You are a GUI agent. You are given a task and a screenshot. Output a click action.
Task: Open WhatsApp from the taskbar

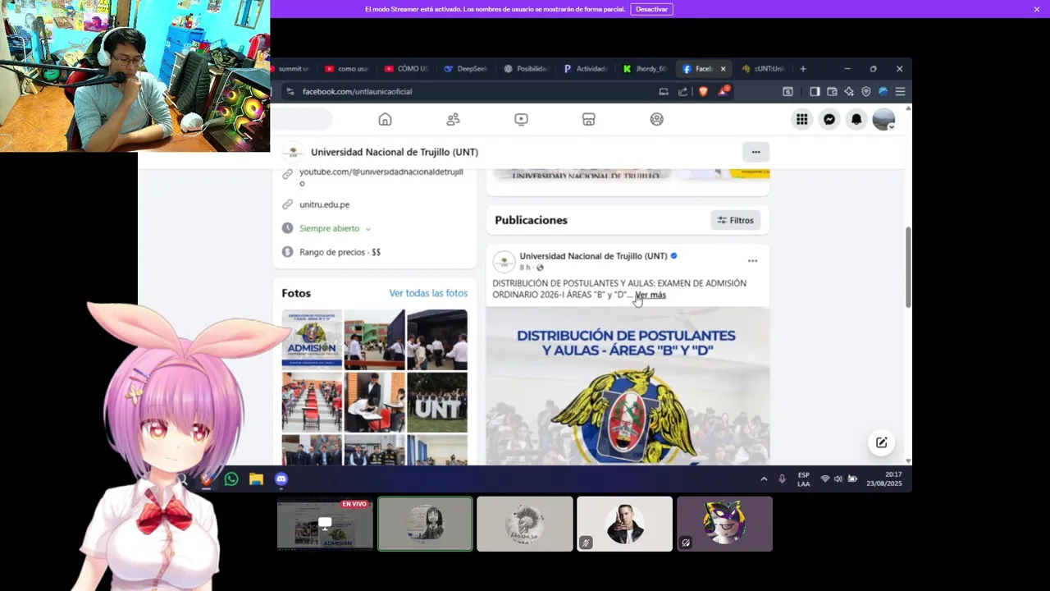(x=231, y=479)
